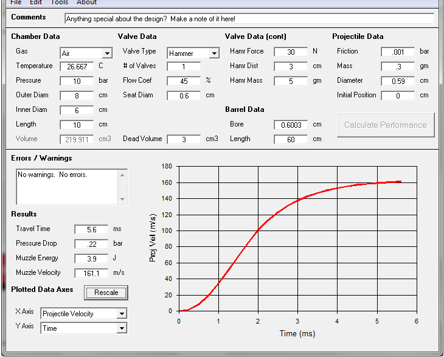This screenshot has width=444, height=357.
Task: Open the Tools menu
Action: pos(60,2)
